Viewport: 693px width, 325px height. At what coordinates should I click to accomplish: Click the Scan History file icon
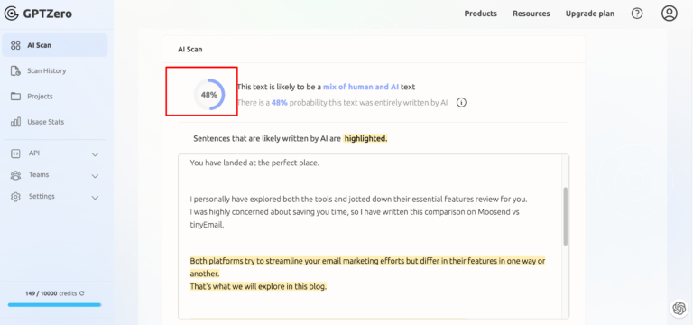[15, 70]
